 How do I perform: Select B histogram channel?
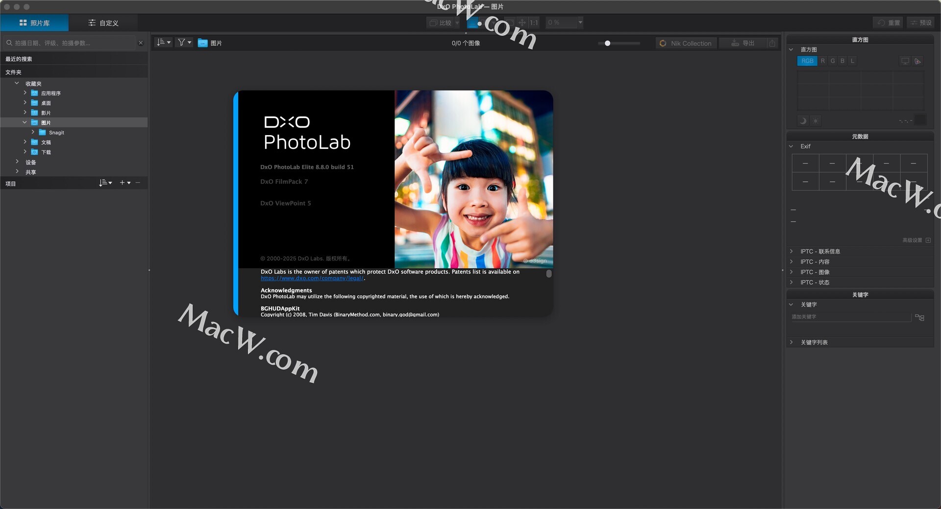[842, 61]
